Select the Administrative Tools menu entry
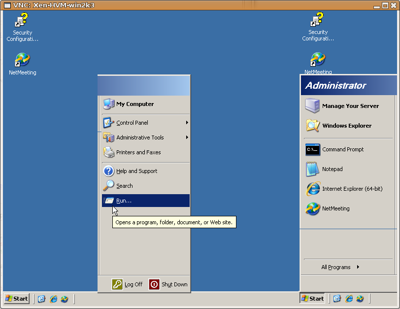 [140, 137]
